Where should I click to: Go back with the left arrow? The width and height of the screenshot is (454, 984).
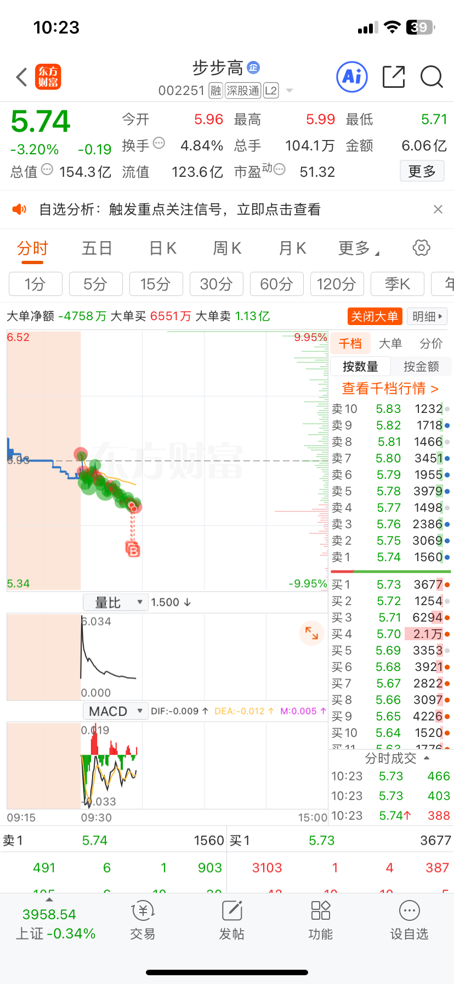click(x=21, y=77)
